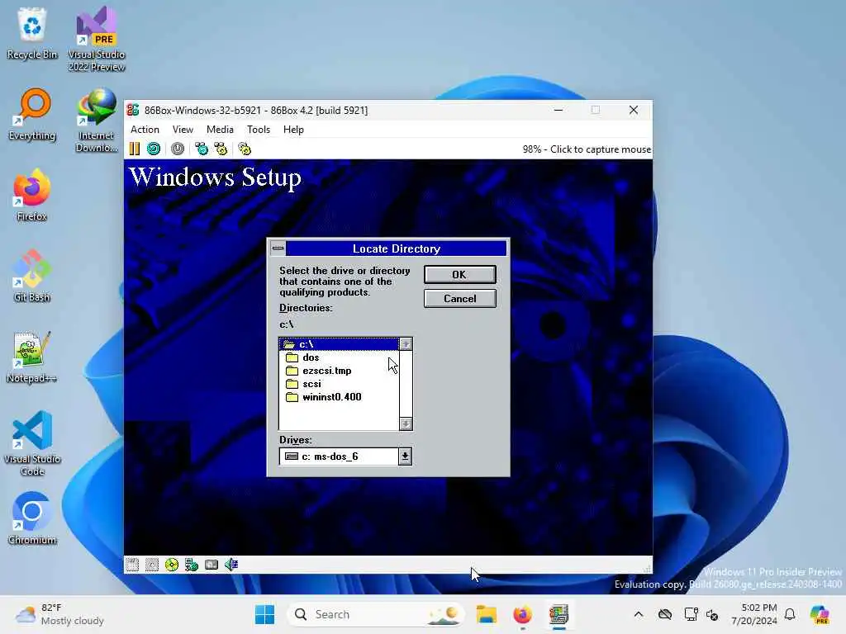The image size is (846, 634).
Task: Open the clock showing 5:02 PM
Action: [754, 614]
